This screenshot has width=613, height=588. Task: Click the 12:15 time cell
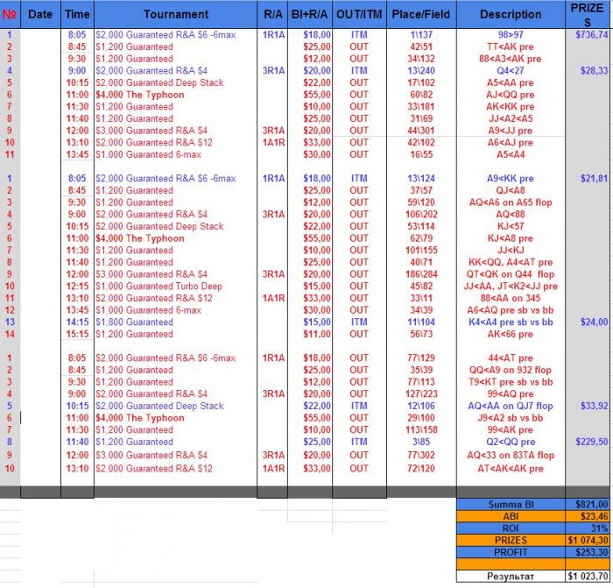(77, 286)
